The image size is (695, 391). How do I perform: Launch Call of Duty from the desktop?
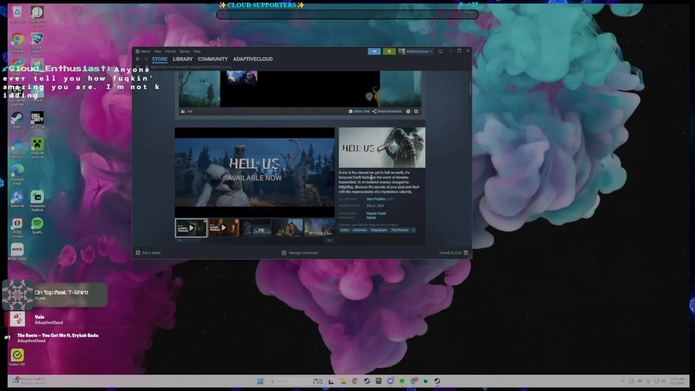click(37, 120)
